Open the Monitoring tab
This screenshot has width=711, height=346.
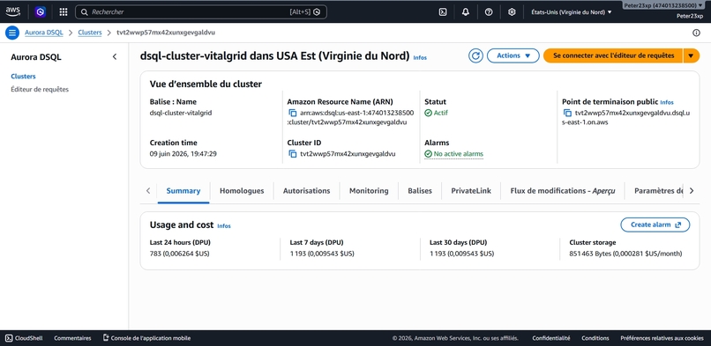(369, 191)
